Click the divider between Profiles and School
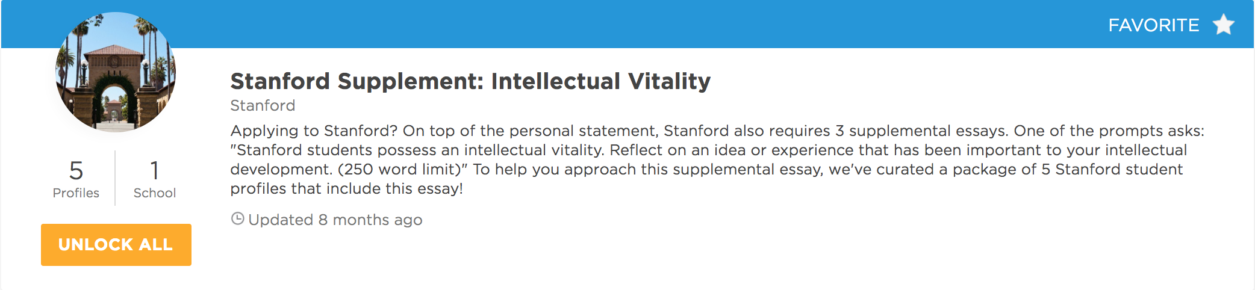This screenshot has width=1255, height=290. click(115, 178)
